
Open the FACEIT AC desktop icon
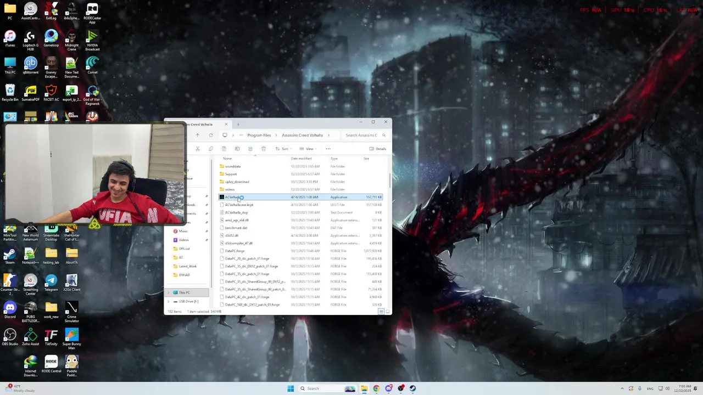coord(51,93)
